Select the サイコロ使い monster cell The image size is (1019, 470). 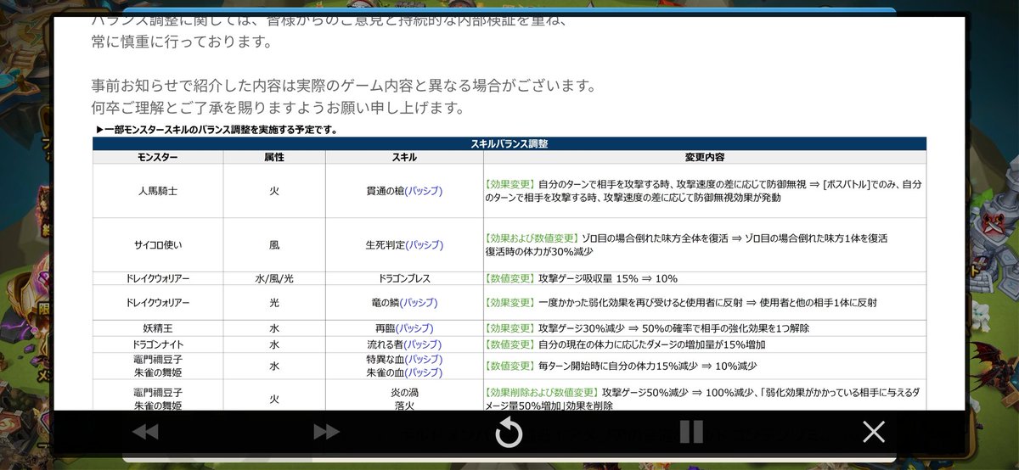coord(158,245)
